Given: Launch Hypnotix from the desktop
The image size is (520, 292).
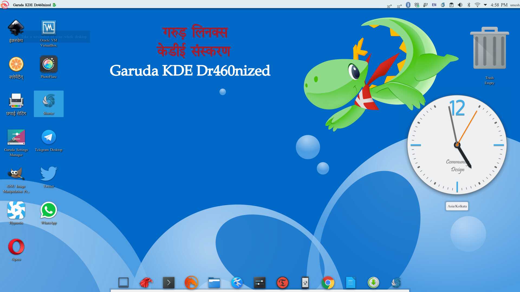Looking at the screenshot, I should 16,210.
